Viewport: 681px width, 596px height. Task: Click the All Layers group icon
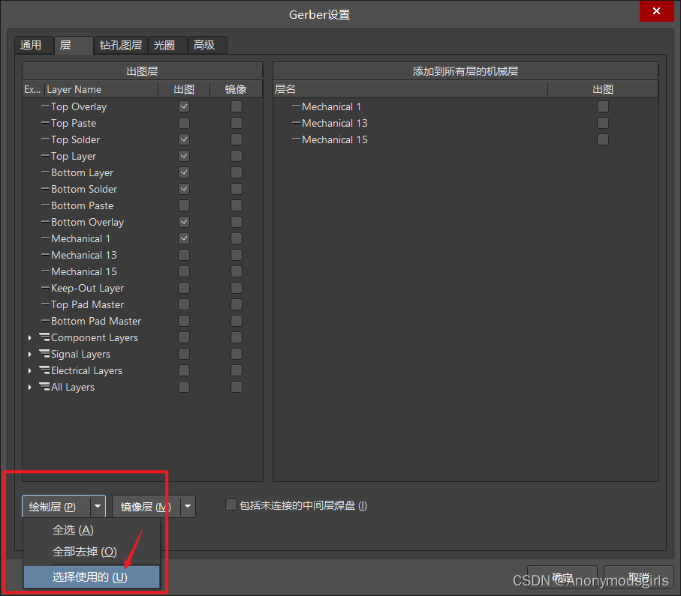[x=44, y=388]
